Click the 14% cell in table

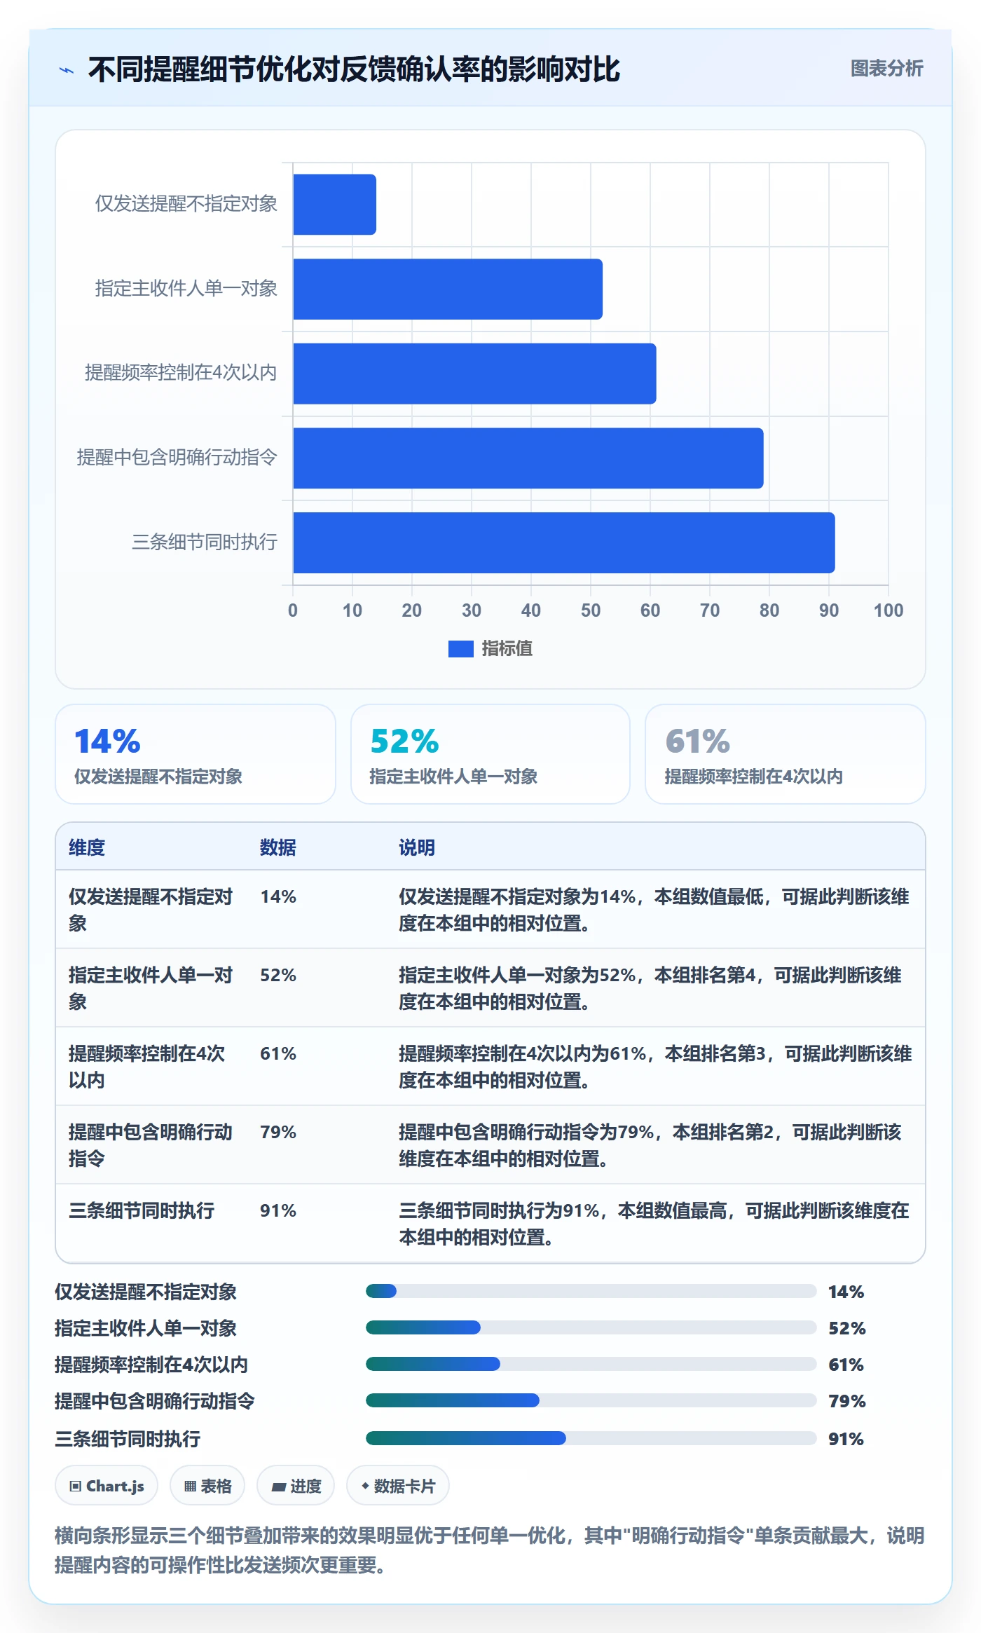point(278,896)
